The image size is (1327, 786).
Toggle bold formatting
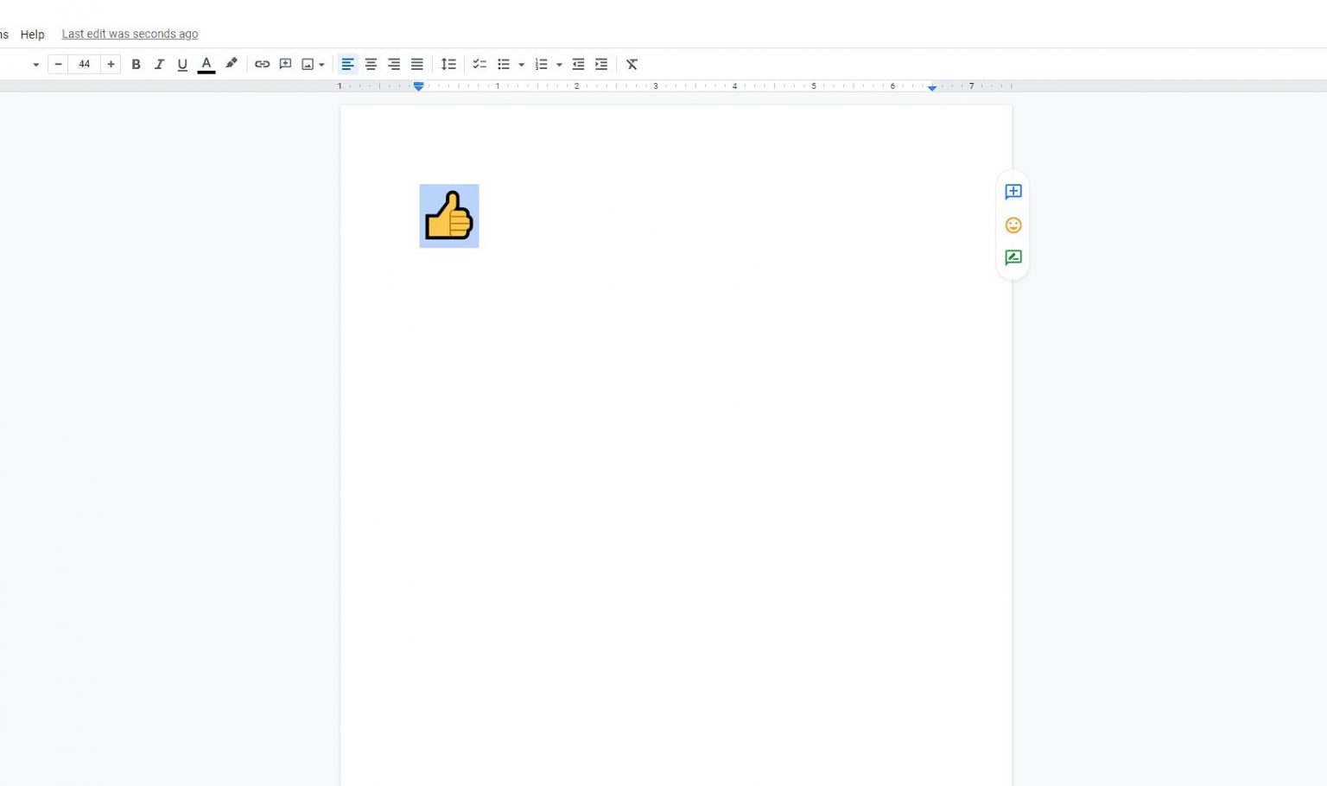[136, 64]
